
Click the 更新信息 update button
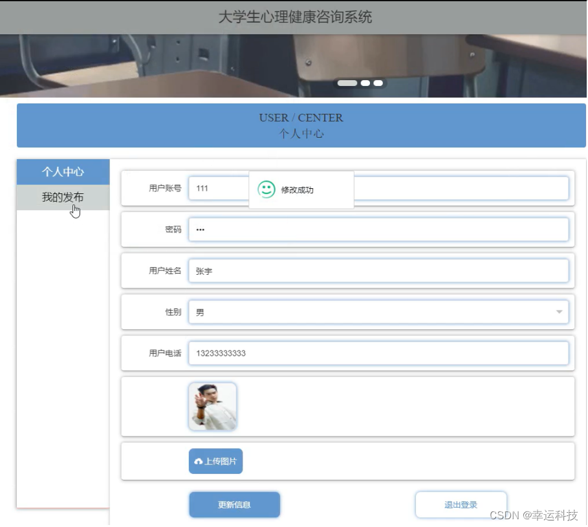[234, 504]
